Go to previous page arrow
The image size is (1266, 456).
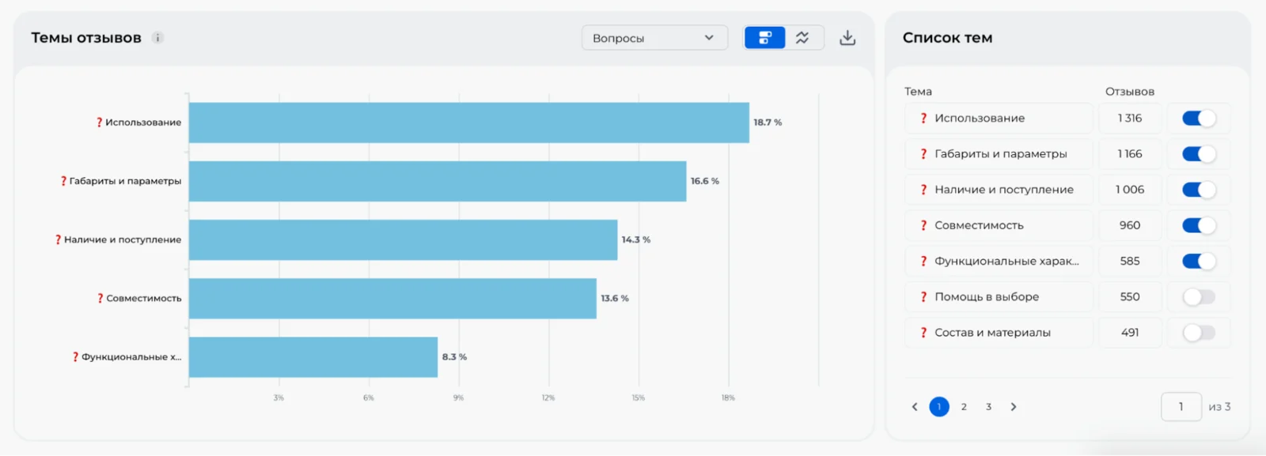[x=915, y=407]
